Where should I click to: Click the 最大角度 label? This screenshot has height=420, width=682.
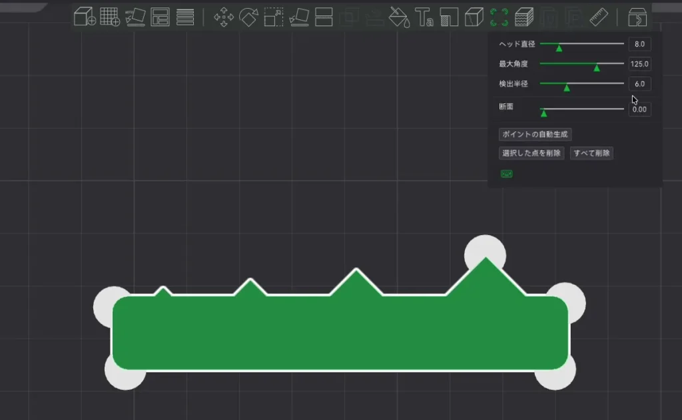513,64
